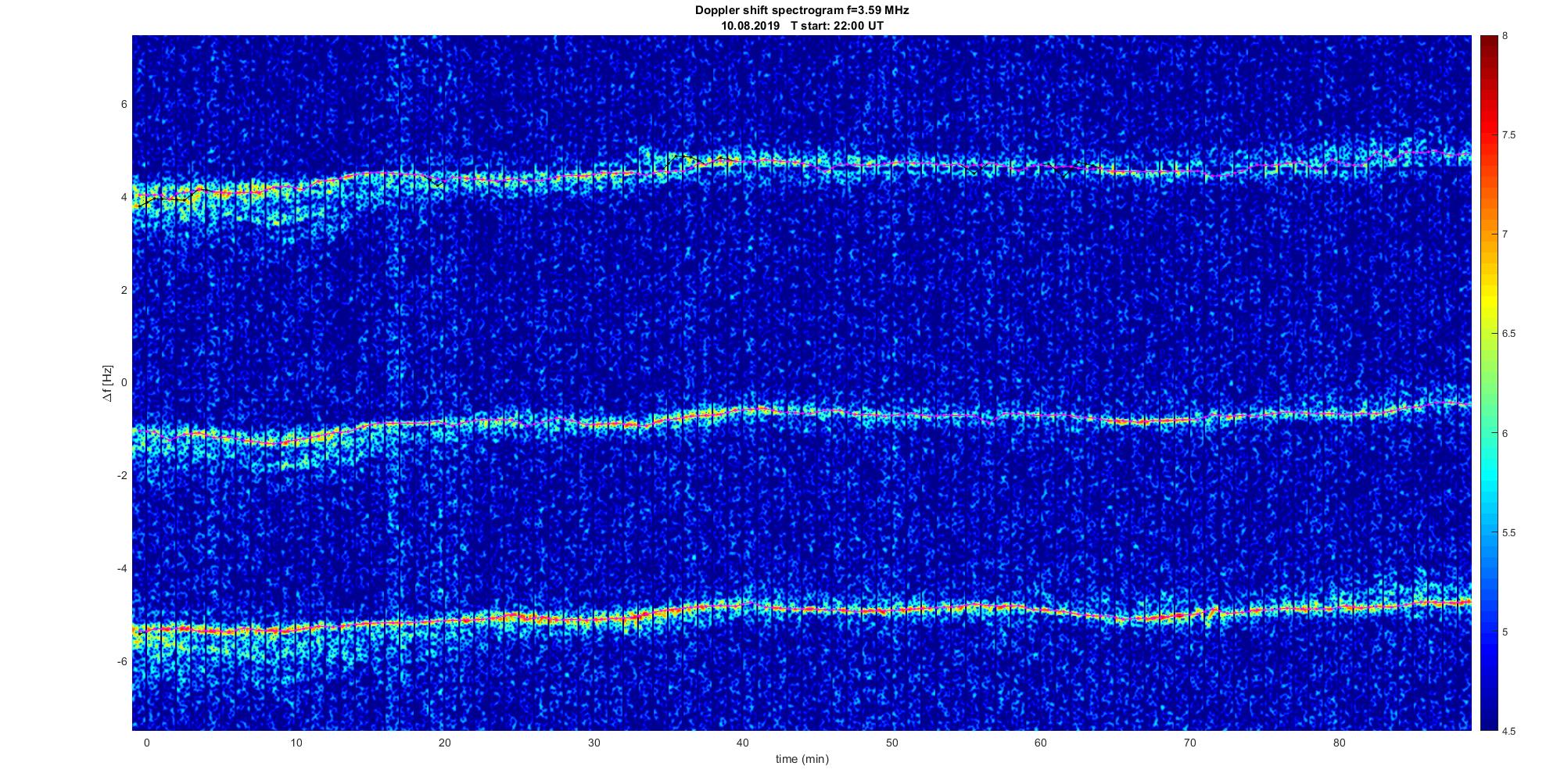Image resolution: width=1564 pixels, height=784 pixels.
Task: Click the colorbar tick label "4.5"
Action: [1509, 732]
